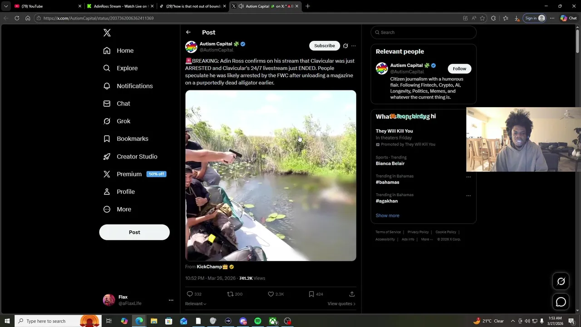Click the white Post button
The width and height of the screenshot is (581, 327).
[134, 232]
